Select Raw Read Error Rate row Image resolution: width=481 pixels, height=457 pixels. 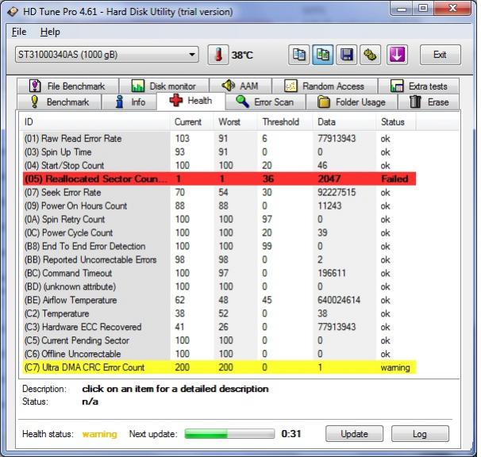[x=219, y=139]
